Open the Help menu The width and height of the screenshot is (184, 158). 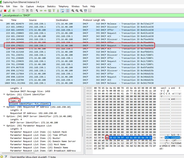[93, 7]
